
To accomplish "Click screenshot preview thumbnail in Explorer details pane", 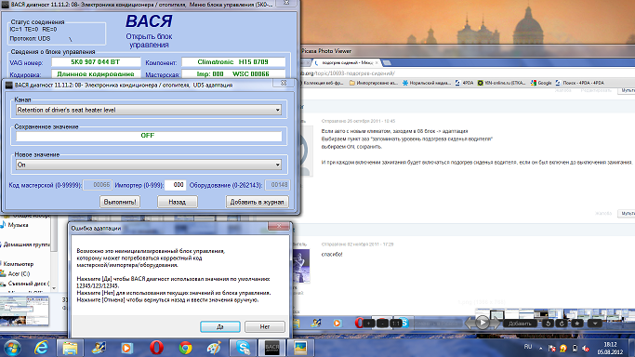I will (25, 311).
